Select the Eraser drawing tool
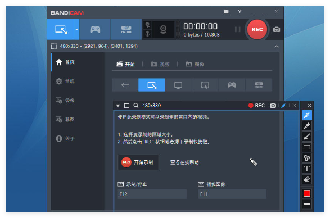This screenshot has height=218, width=330. tap(307, 179)
